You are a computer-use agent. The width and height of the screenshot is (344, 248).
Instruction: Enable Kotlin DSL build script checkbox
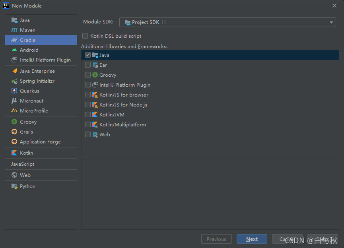[x=85, y=36]
